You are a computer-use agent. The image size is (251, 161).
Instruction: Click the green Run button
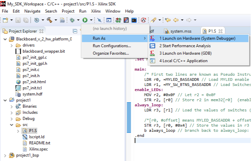[x=85, y=20]
